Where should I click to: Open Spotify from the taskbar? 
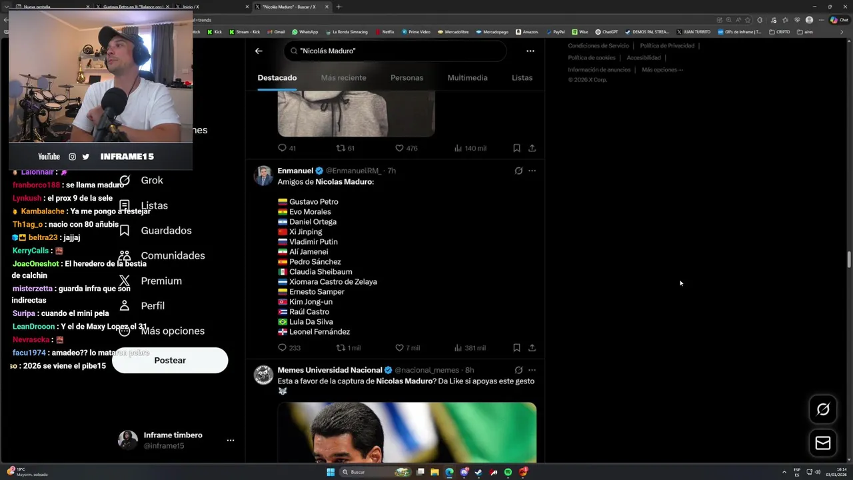pos(508,472)
